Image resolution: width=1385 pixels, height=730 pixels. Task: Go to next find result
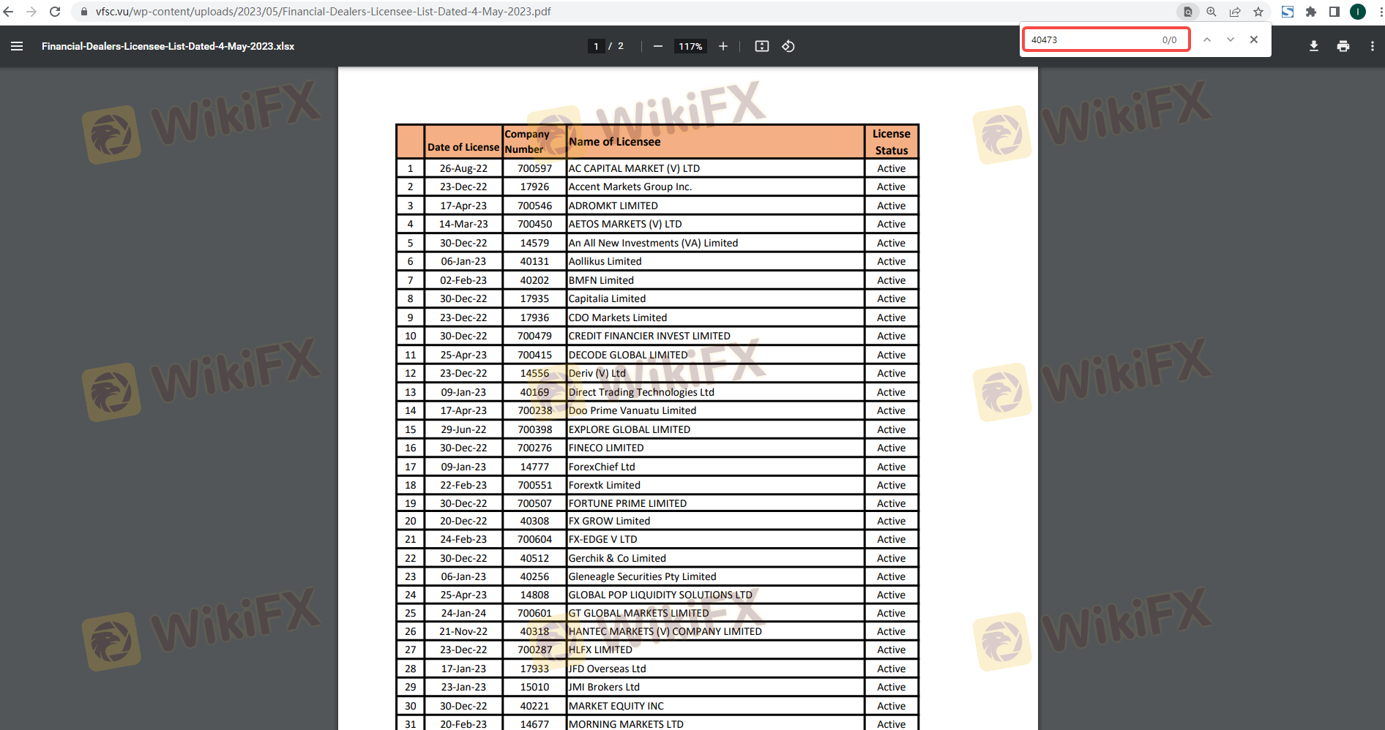[x=1231, y=39]
